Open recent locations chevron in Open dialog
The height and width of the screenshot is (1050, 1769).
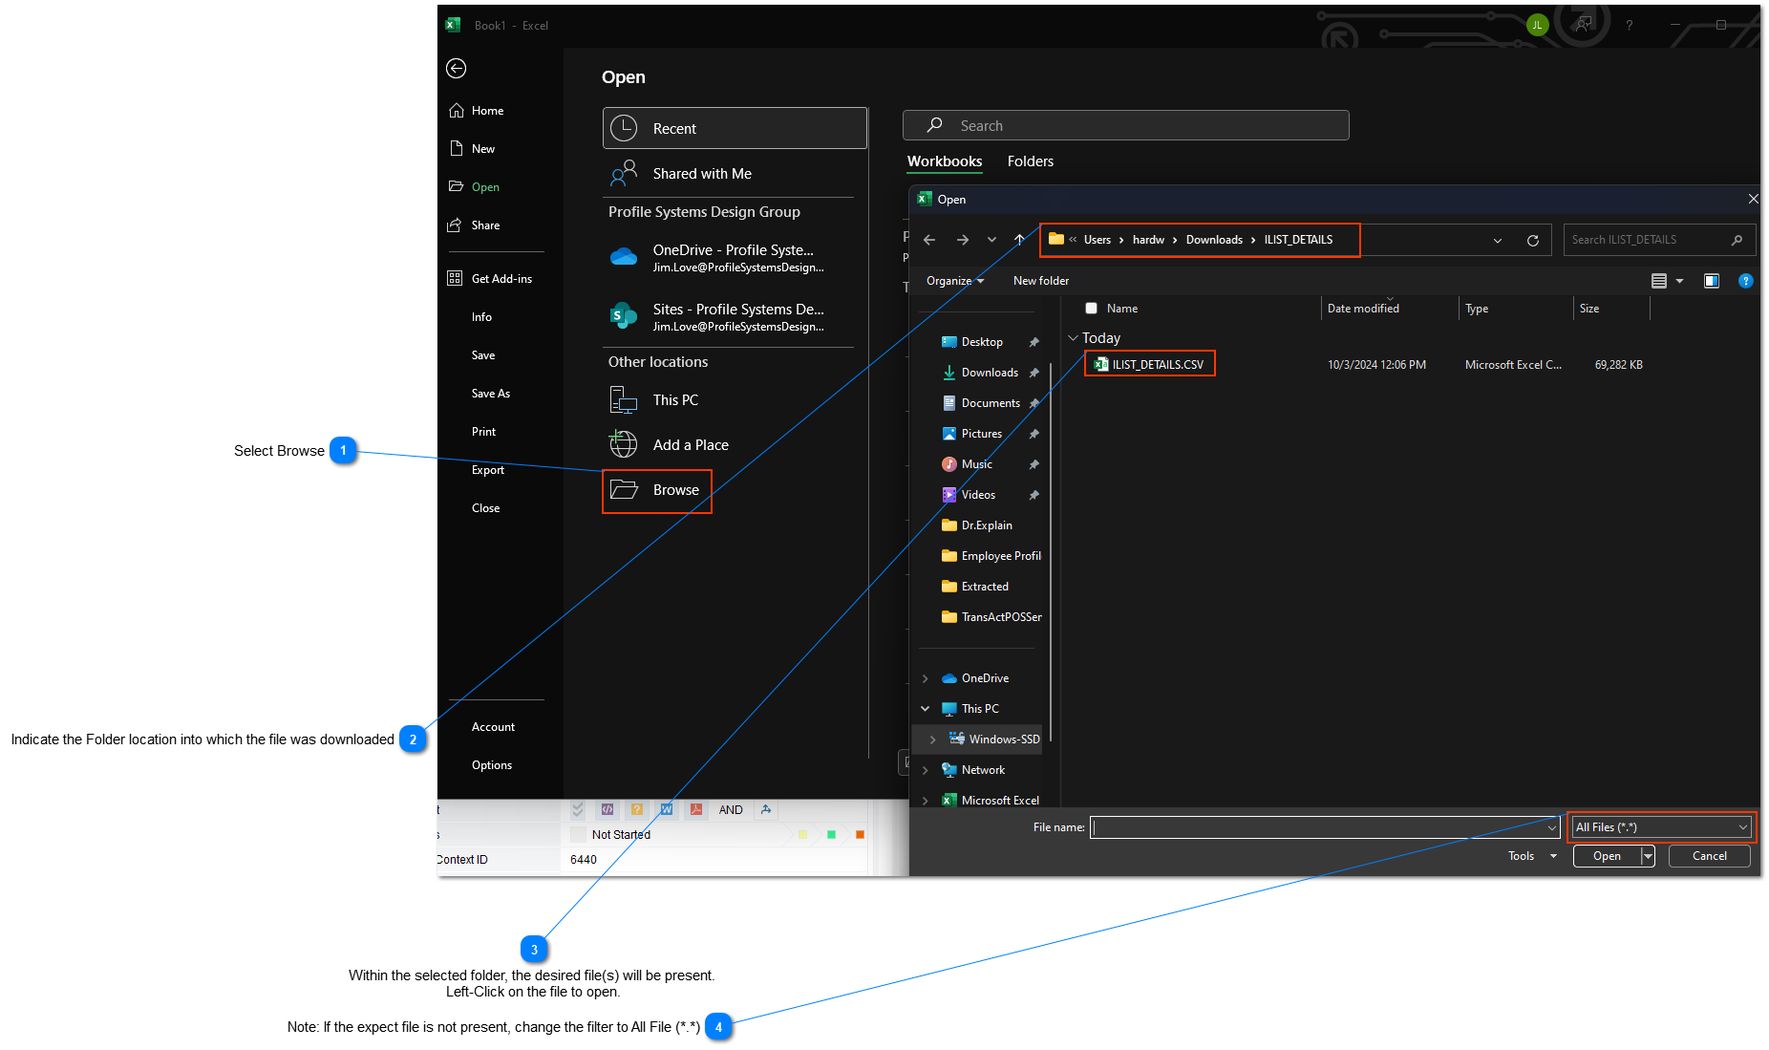[991, 240]
